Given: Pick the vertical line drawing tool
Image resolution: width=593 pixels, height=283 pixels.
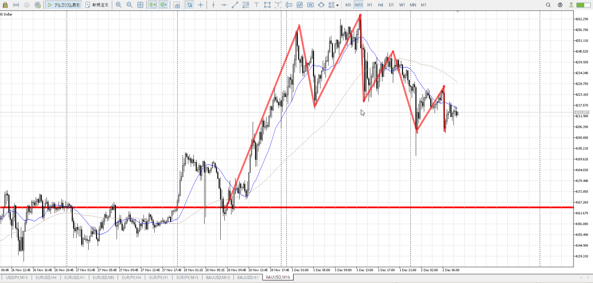Looking at the screenshot, I should 213,5.
